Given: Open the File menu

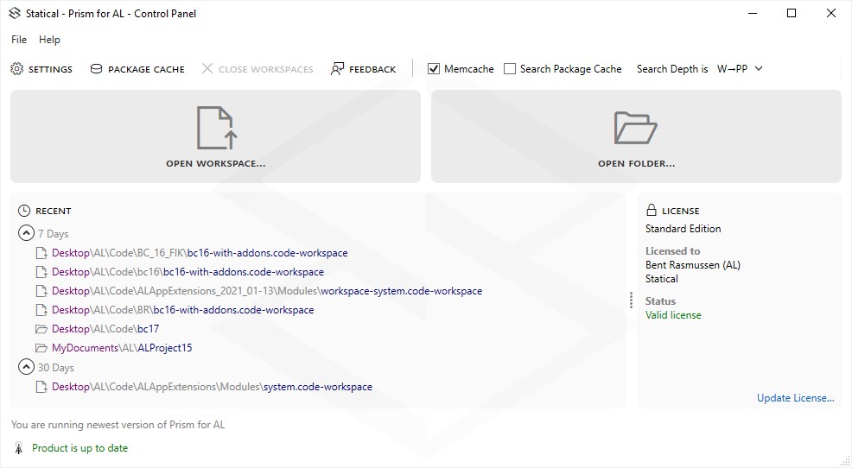Looking at the screenshot, I should click(19, 40).
